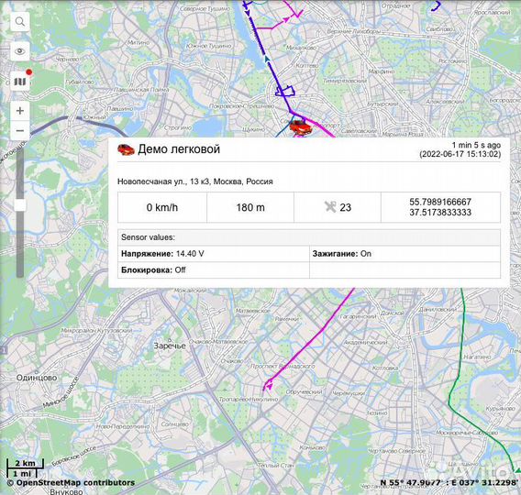Image resolution: width=521 pixels, height=495 pixels.
Task: Click the satellite icon next to 23
Action: 330,207
